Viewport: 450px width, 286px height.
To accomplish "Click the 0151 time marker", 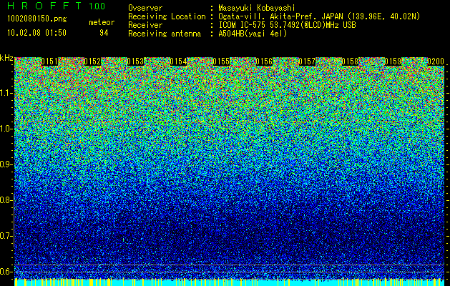I will [49, 61].
